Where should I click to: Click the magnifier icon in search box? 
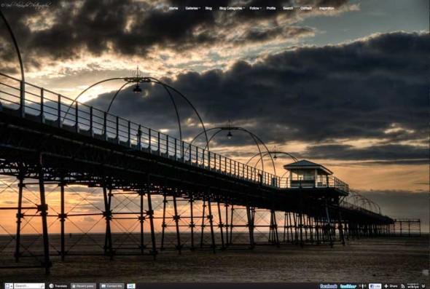(42, 286)
